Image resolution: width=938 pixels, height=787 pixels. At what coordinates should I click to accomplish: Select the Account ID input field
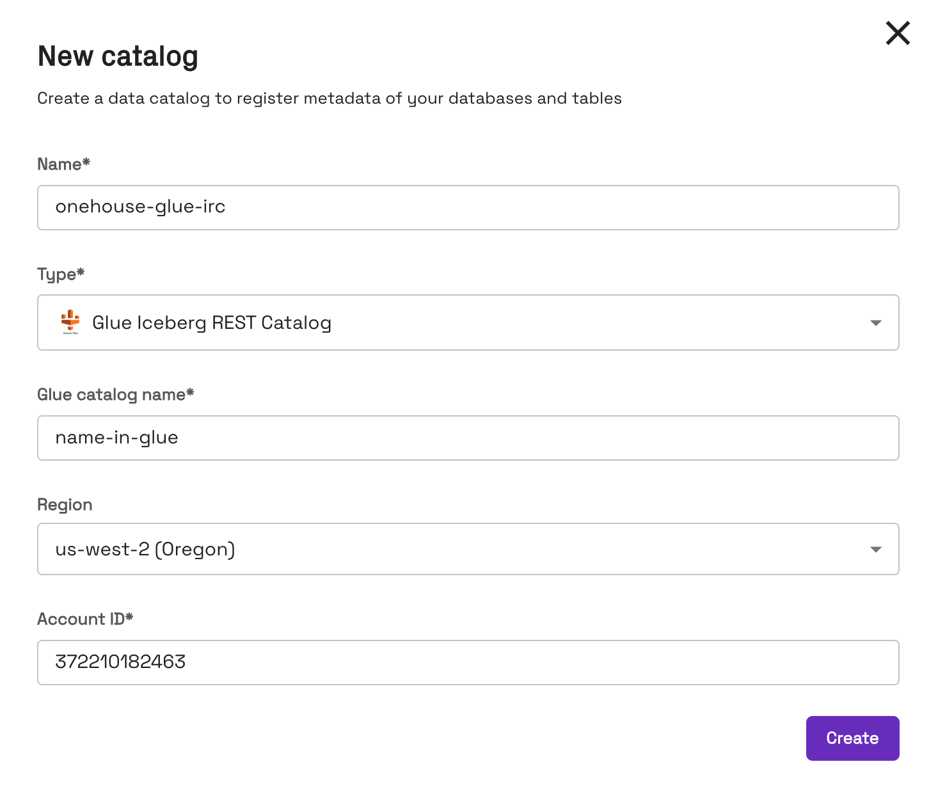pyautogui.click(x=468, y=662)
